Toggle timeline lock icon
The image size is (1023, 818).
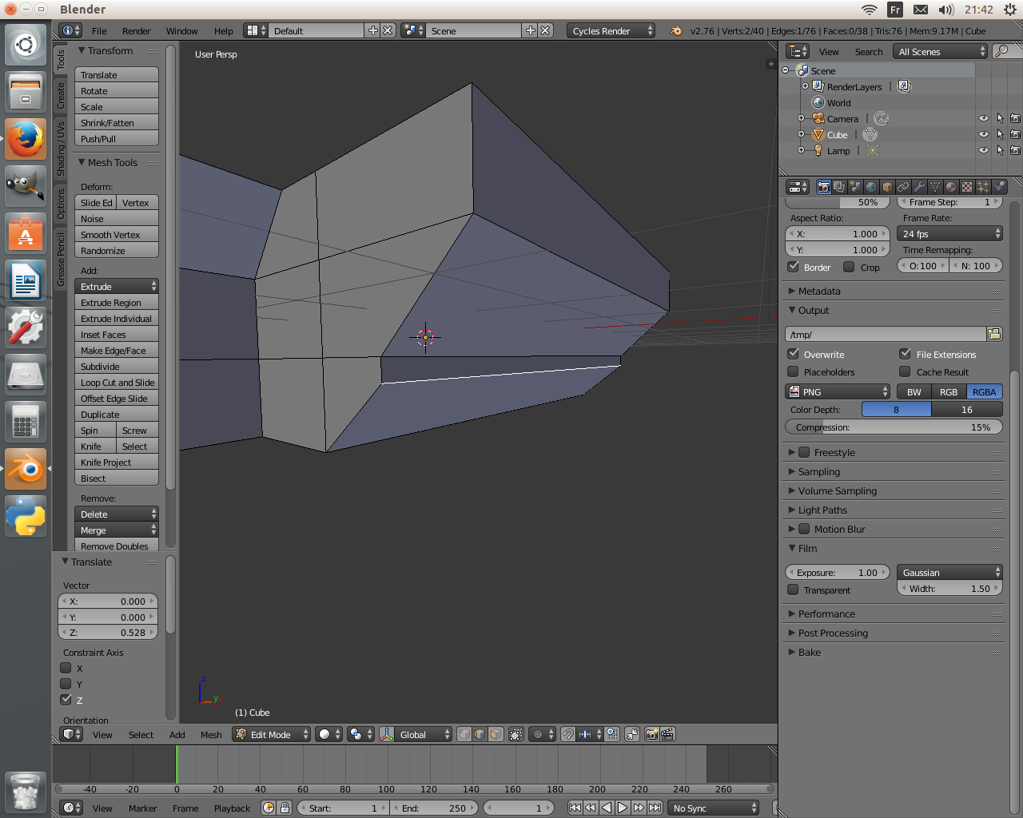click(285, 808)
